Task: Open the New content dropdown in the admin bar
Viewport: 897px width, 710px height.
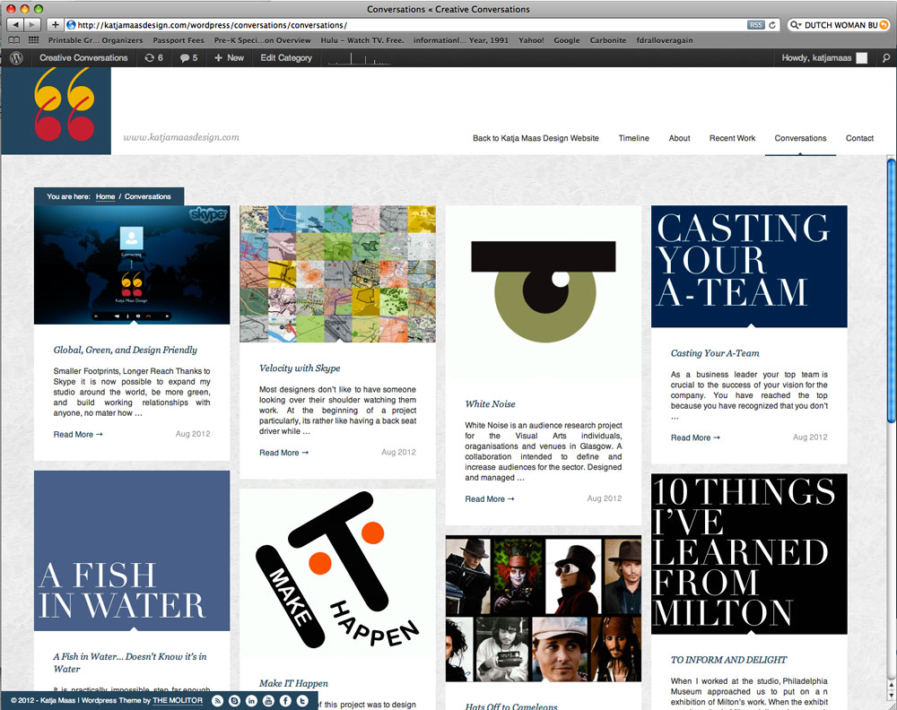Action: tap(229, 57)
